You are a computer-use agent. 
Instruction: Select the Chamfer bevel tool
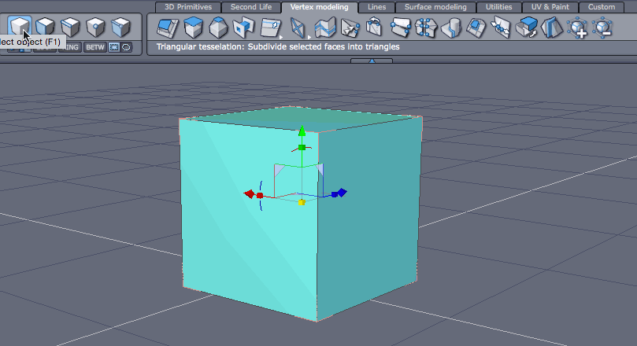point(218,28)
